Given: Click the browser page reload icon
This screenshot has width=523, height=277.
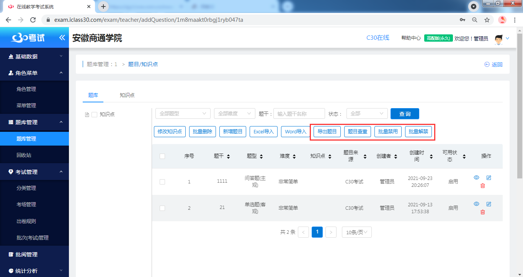Looking at the screenshot, I should click(x=33, y=20).
